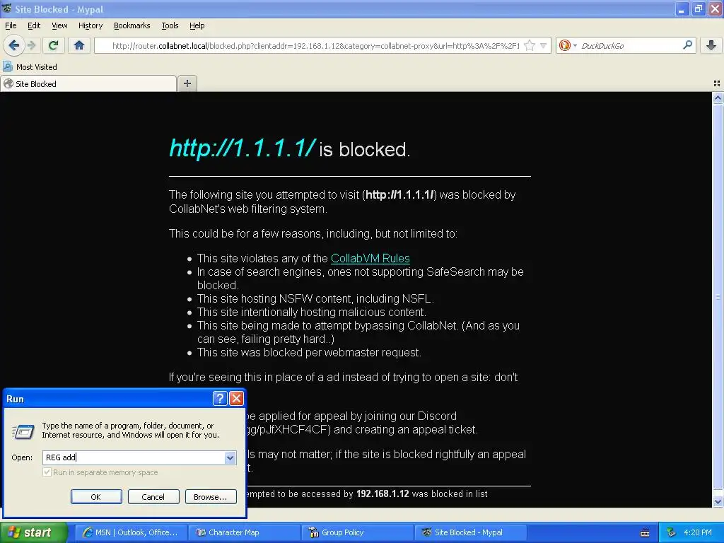Open the Bookmarks menu
The width and height of the screenshot is (724, 543).
pyautogui.click(x=132, y=25)
